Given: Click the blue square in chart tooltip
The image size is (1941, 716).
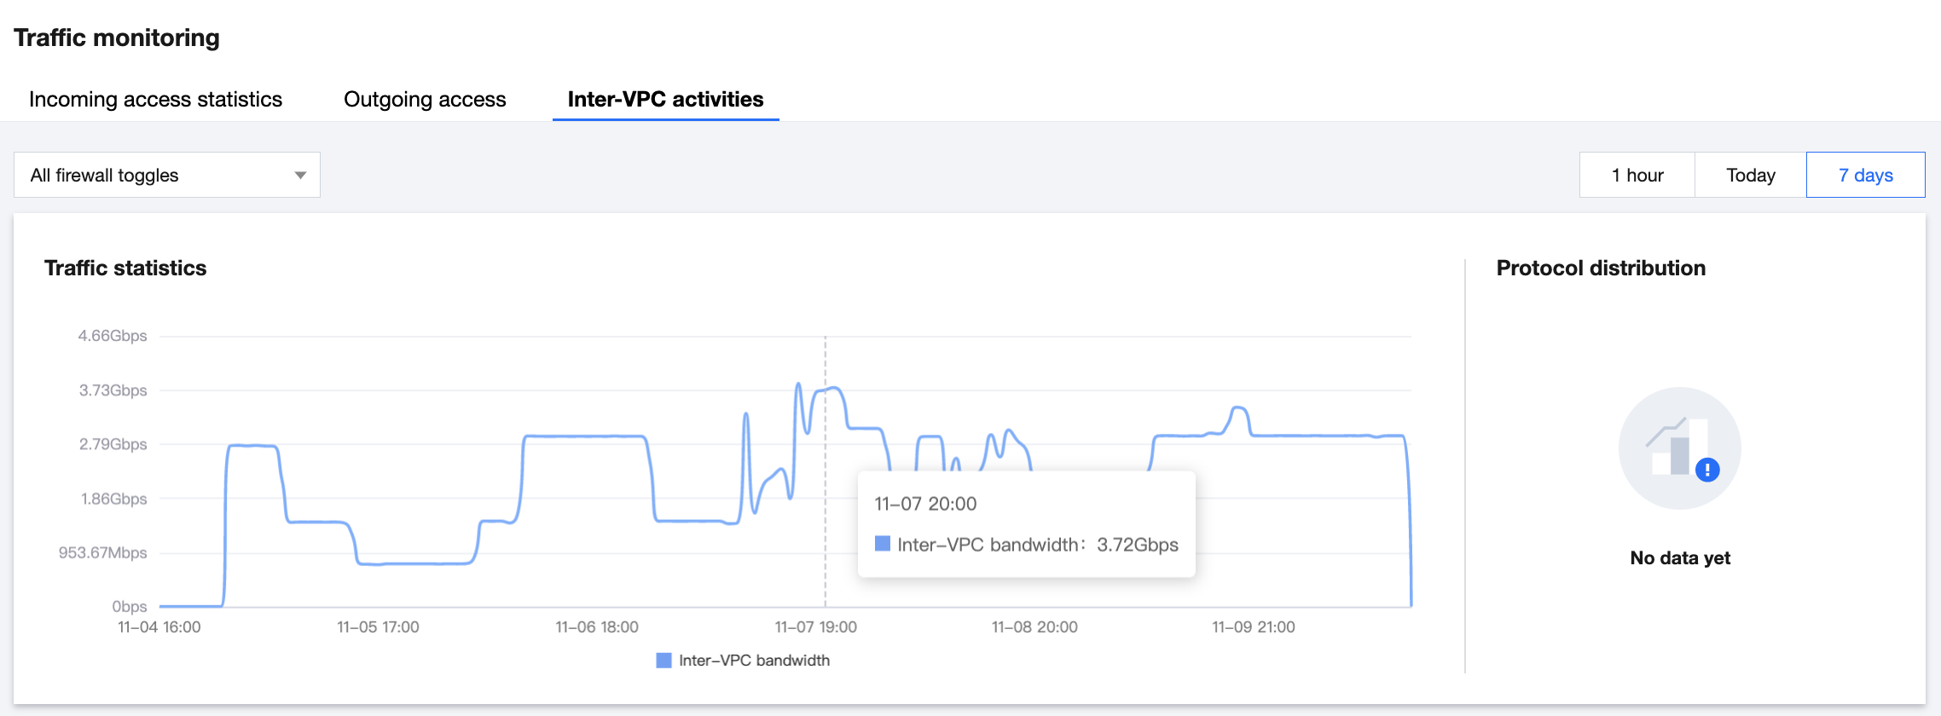Looking at the screenshot, I should [x=883, y=544].
